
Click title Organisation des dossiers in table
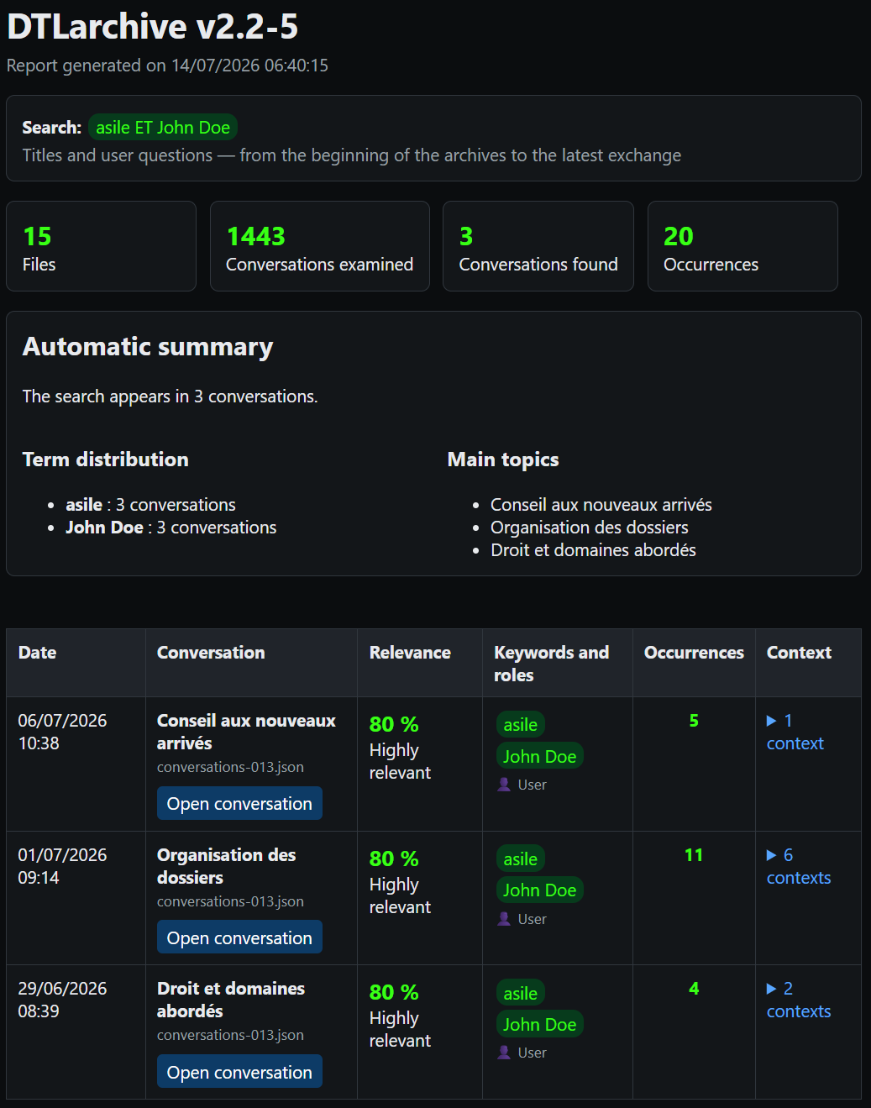[227, 866]
